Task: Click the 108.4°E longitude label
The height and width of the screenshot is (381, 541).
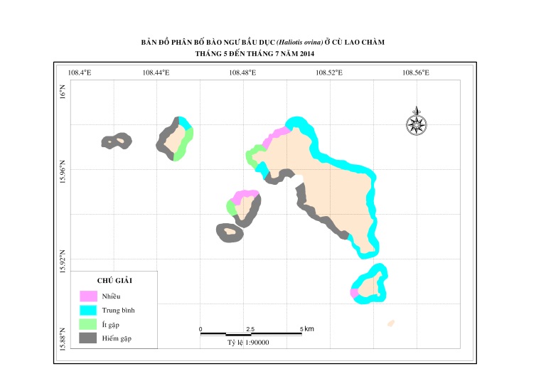Action: 80,73
